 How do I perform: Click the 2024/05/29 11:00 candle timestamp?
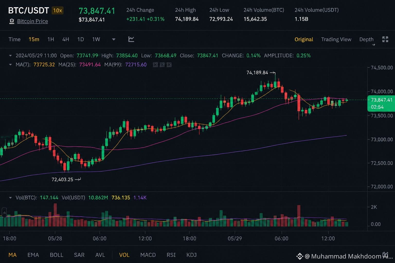pos(36,55)
